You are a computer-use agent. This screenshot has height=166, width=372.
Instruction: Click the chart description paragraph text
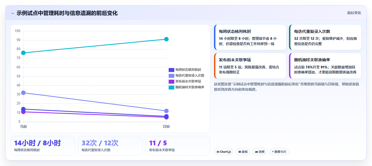coord(287,87)
